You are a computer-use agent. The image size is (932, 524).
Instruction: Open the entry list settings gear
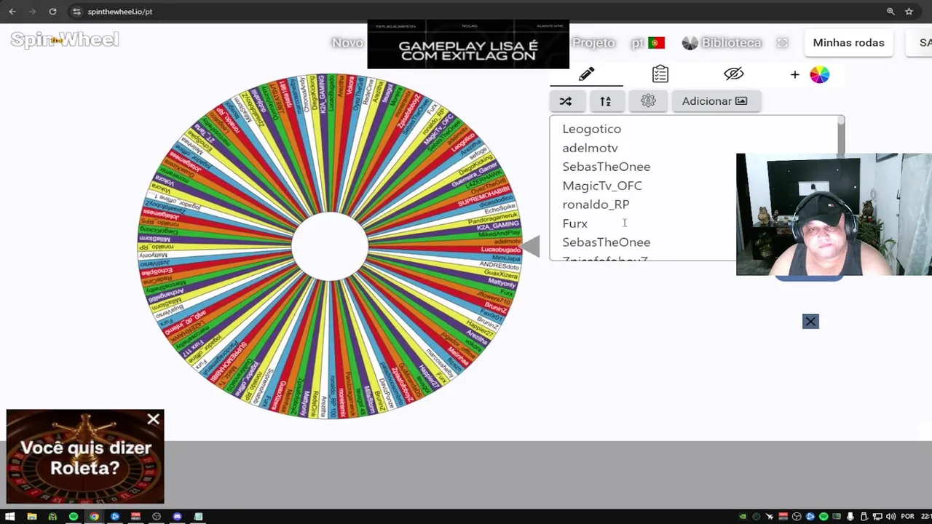point(648,101)
